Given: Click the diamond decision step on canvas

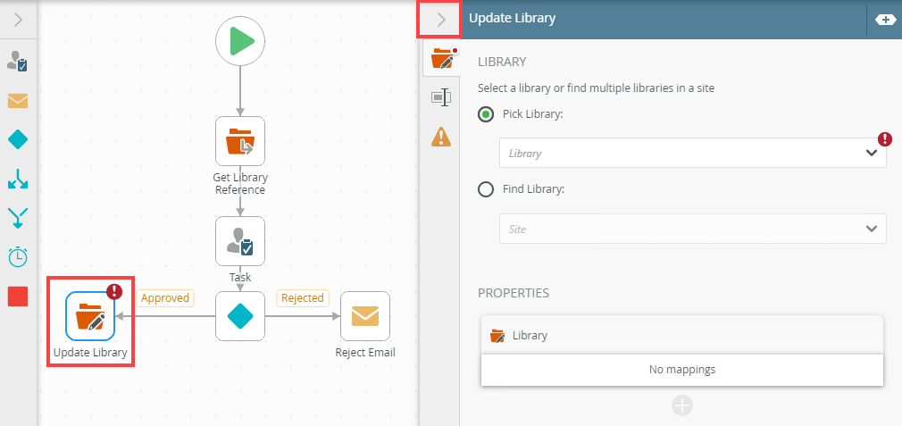Looking at the screenshot, I should (x=240, y=316).
